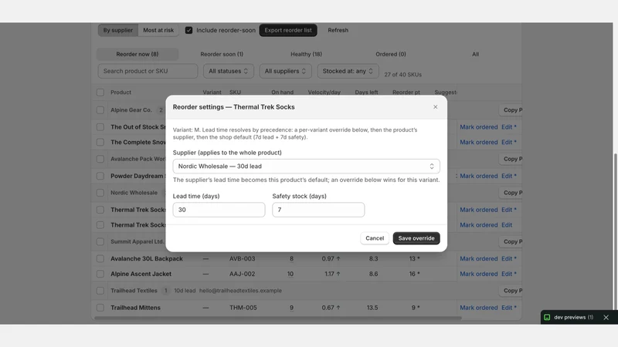The width and height of the screenshot is (618, 347).
Task: Copy PO button in Trailhead Textiles row
Action: [x=511, y=291]
